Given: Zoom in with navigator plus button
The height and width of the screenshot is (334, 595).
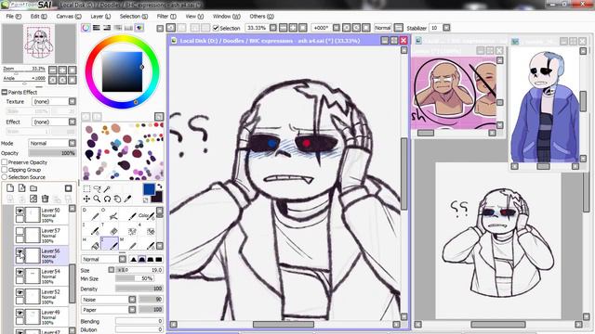Looking at the screenshot, I should coord(62,70).
